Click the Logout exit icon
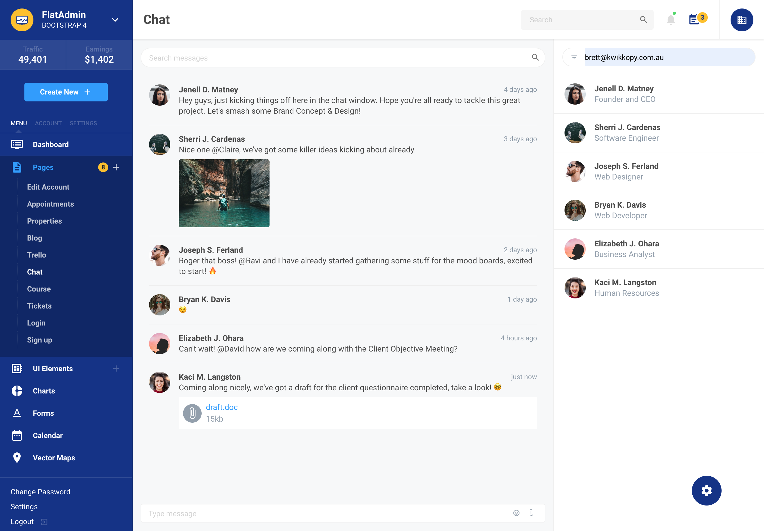The height and width of the screenshot is (531, 764). pos(44,522)
